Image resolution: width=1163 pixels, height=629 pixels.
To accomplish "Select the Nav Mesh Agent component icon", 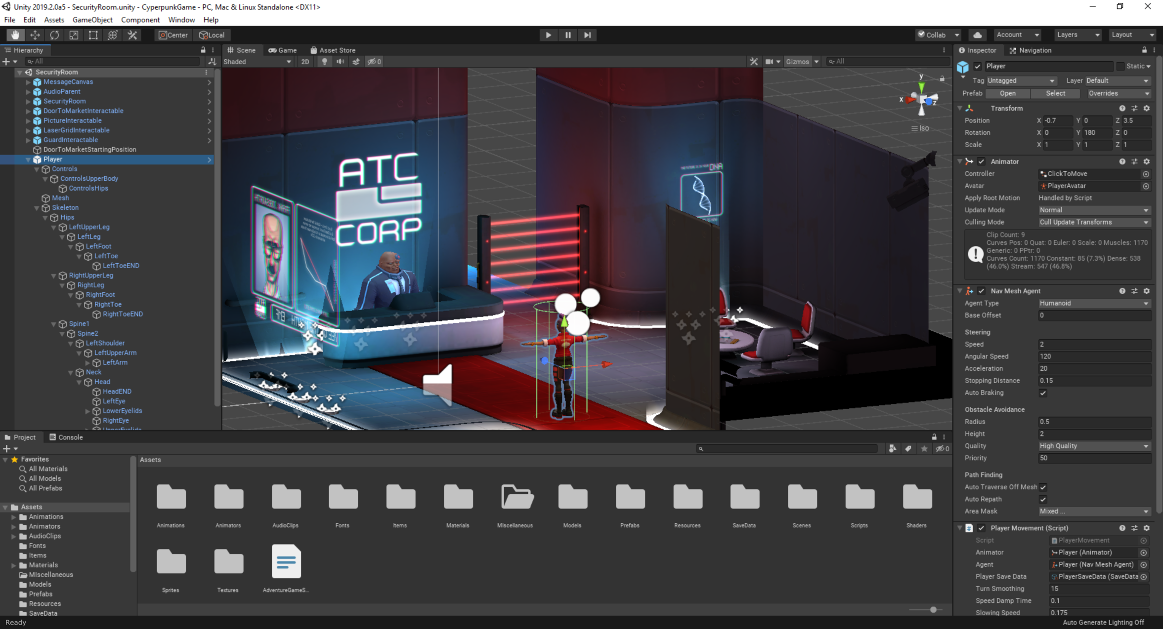I will tap(969, 290).
